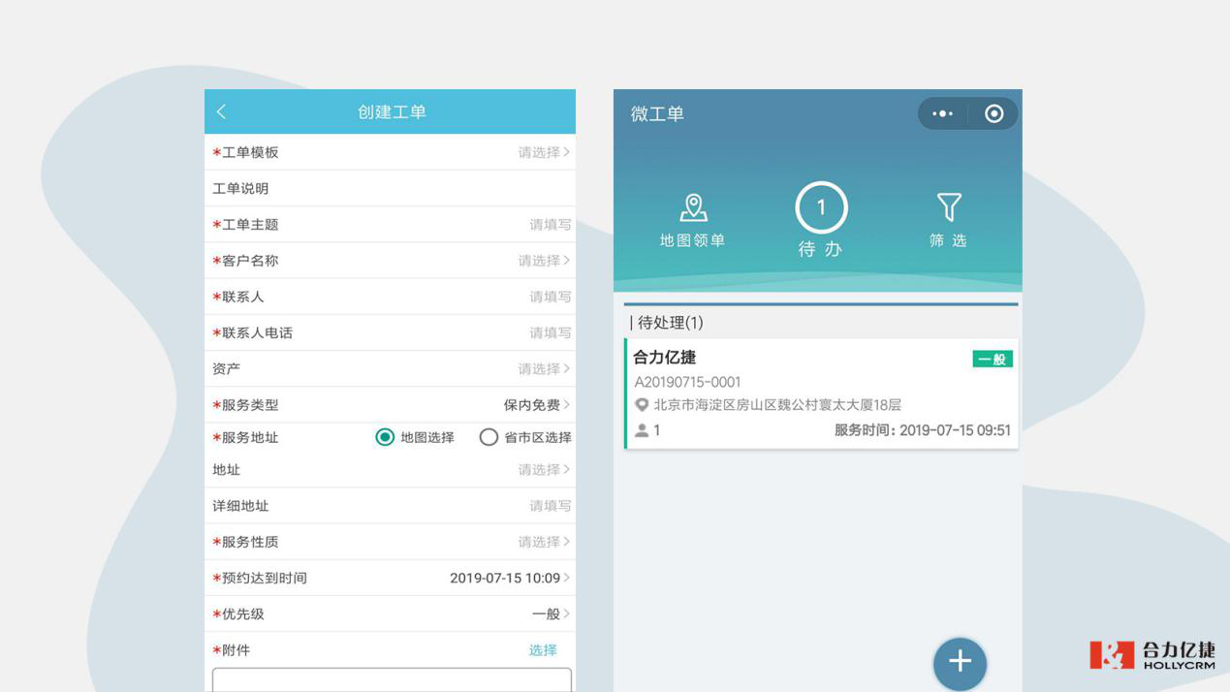
Task: Open 工单模板 selection chevron
Action: [567, 151]
